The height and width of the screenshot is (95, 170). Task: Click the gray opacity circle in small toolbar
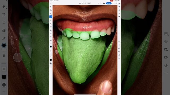point(51,63)
